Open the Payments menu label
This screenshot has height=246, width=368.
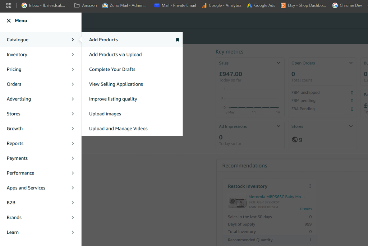pyautogui.click(x=17, y=158)
